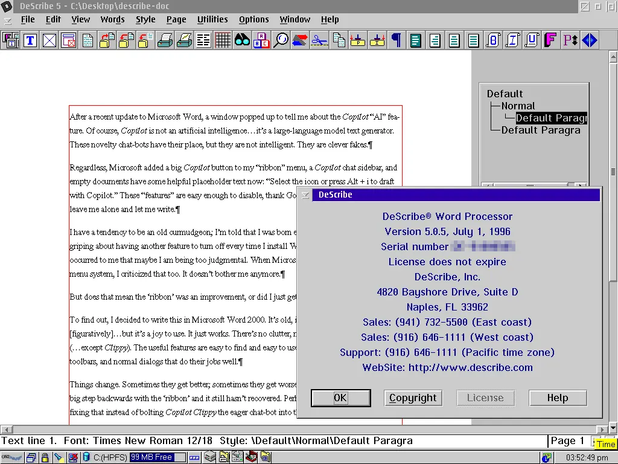Click the Page 1 status indicator
This screenshot has width=618, height=464.
point(567,441)
